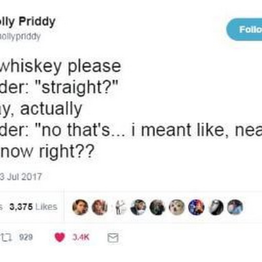This screenshot has height=262, width=262.
Task: Click the "whiskey please" tweet line
Action: pos(60,66)
